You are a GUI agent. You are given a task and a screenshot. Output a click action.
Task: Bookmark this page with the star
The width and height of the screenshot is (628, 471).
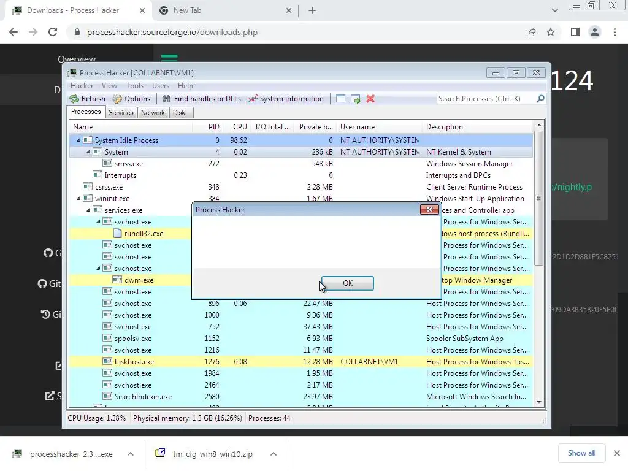pos(551,32)
